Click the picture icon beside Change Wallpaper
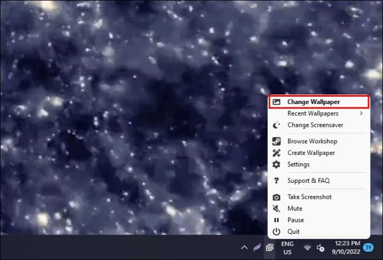The height and width of the screenshot is (260, 383). (x=276, y=102)
